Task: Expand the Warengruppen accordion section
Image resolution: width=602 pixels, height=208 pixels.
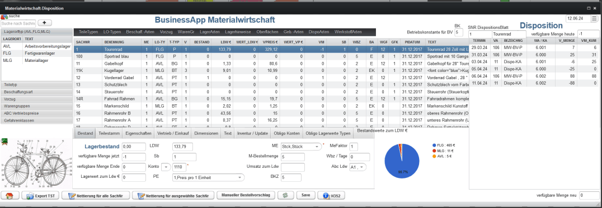Action: pos(36,106)
